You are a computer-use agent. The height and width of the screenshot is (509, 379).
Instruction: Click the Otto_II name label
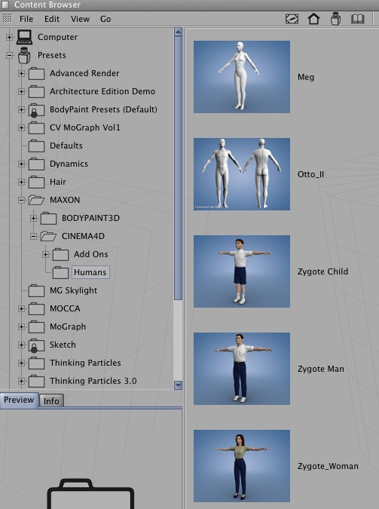pos(310,174)
